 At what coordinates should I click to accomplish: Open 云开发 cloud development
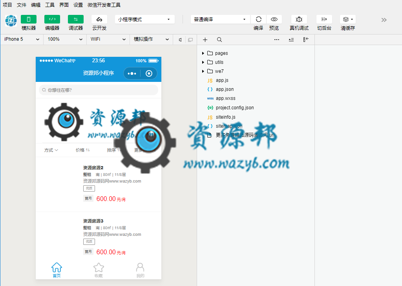click(x=99, y=19)
